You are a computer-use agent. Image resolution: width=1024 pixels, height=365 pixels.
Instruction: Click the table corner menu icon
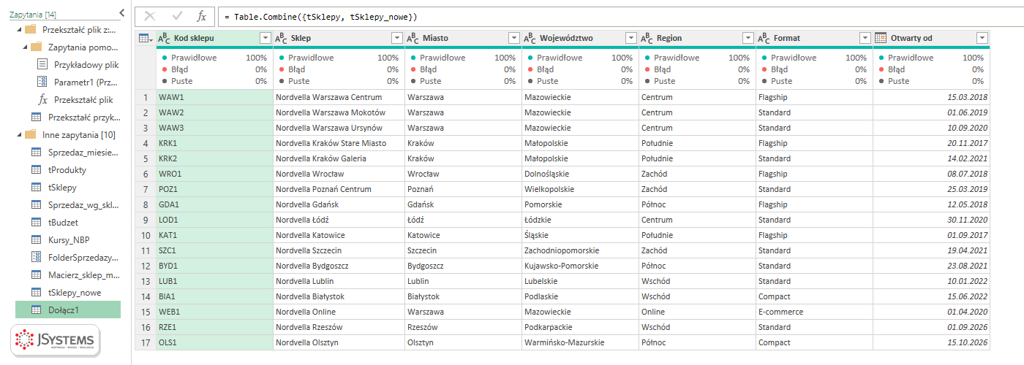tap(145, 38)
